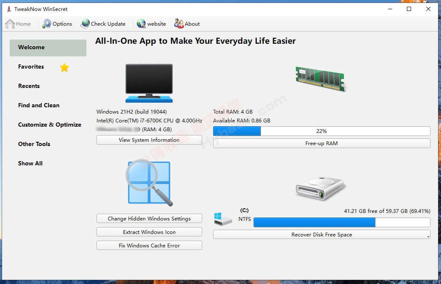Screen dimensions: 441x284
Task: Close the TweakNow WinSecret window
Action: tap(428, 9)
